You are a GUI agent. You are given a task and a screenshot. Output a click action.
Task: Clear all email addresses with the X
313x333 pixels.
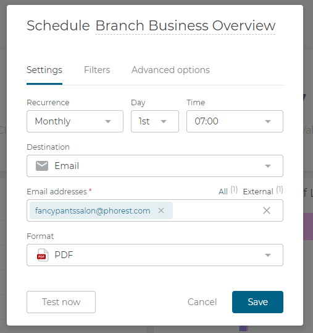[267, 210]
